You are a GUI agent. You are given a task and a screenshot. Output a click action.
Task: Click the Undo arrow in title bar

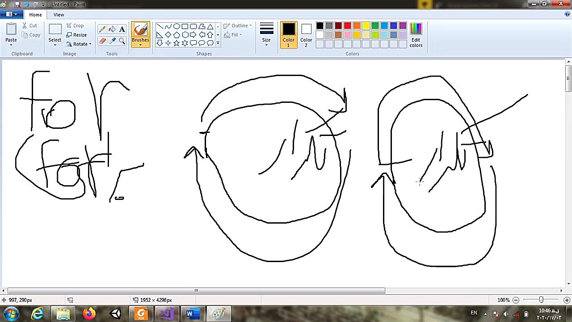click(26, 4)
